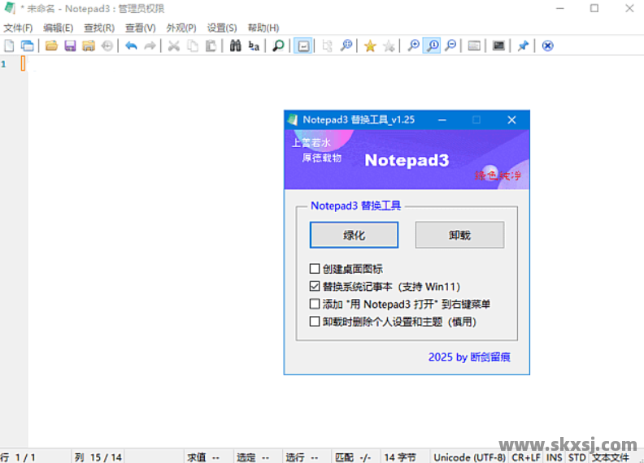This screenshot has width=644, height=463.
Task: Click the New file toolbar icon
Action: 10,46
